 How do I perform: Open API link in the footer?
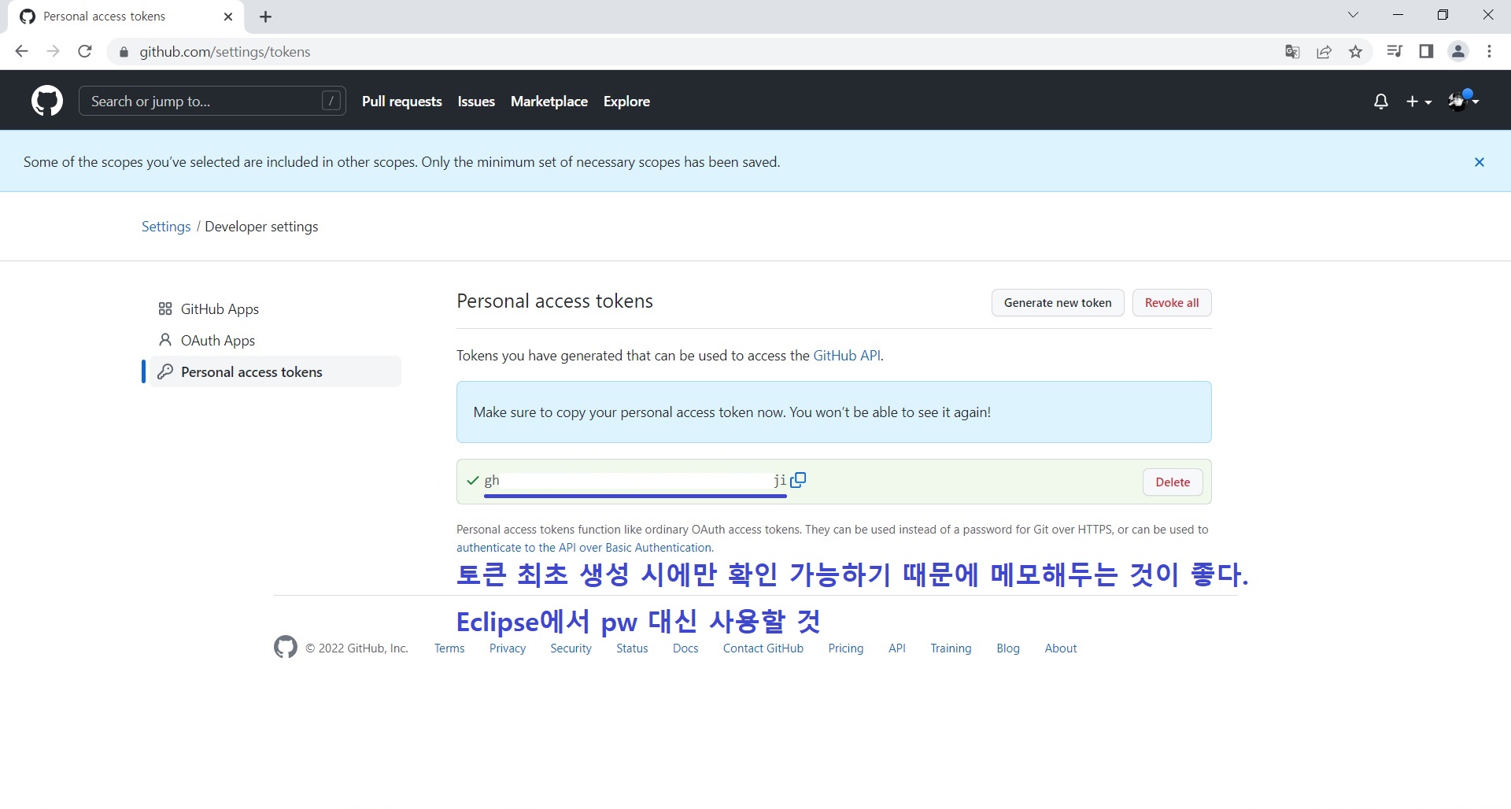[897, 648]
